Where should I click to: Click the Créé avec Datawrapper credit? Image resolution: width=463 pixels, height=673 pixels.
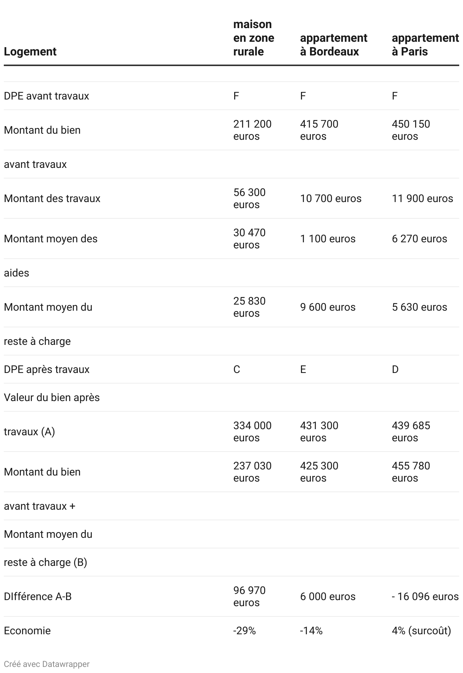tap(47, 664)
